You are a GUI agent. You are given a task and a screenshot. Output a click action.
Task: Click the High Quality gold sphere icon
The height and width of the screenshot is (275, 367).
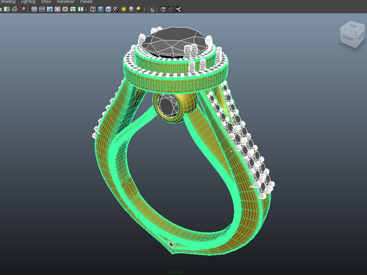tap(139, 9)
